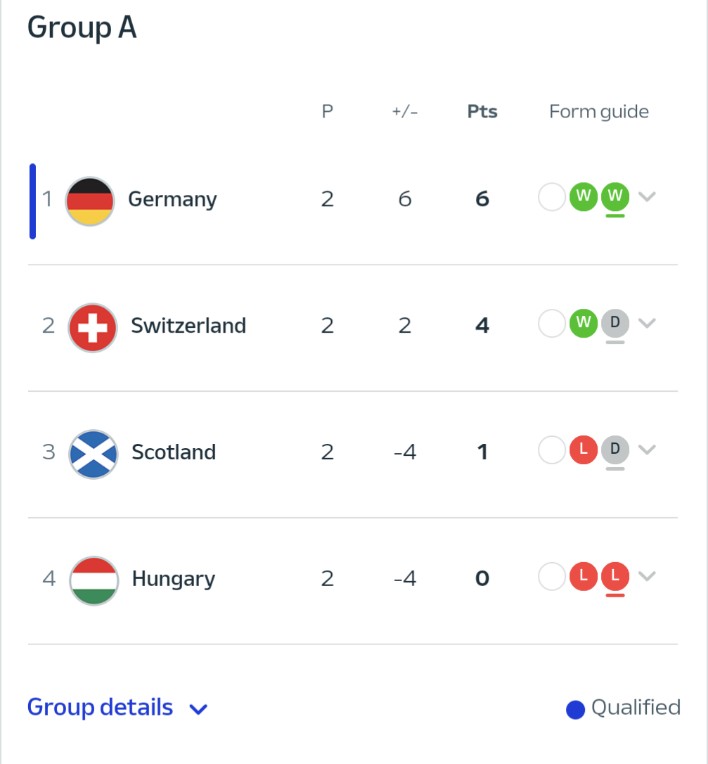This screenshot has height=764, width=708.
Task: Click Scotland's red loss form badge
Action: click(583, 450)
